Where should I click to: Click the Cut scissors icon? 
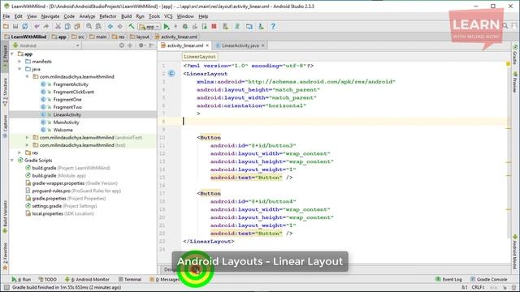point(58,27)
